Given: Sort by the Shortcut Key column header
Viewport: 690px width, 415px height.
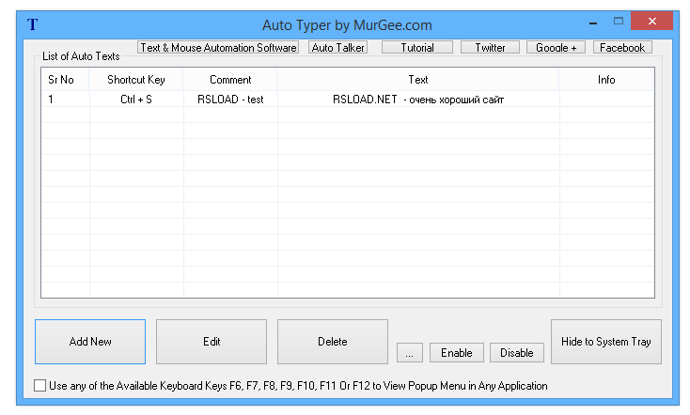Looking at the screenshot, I should (136, 80).
